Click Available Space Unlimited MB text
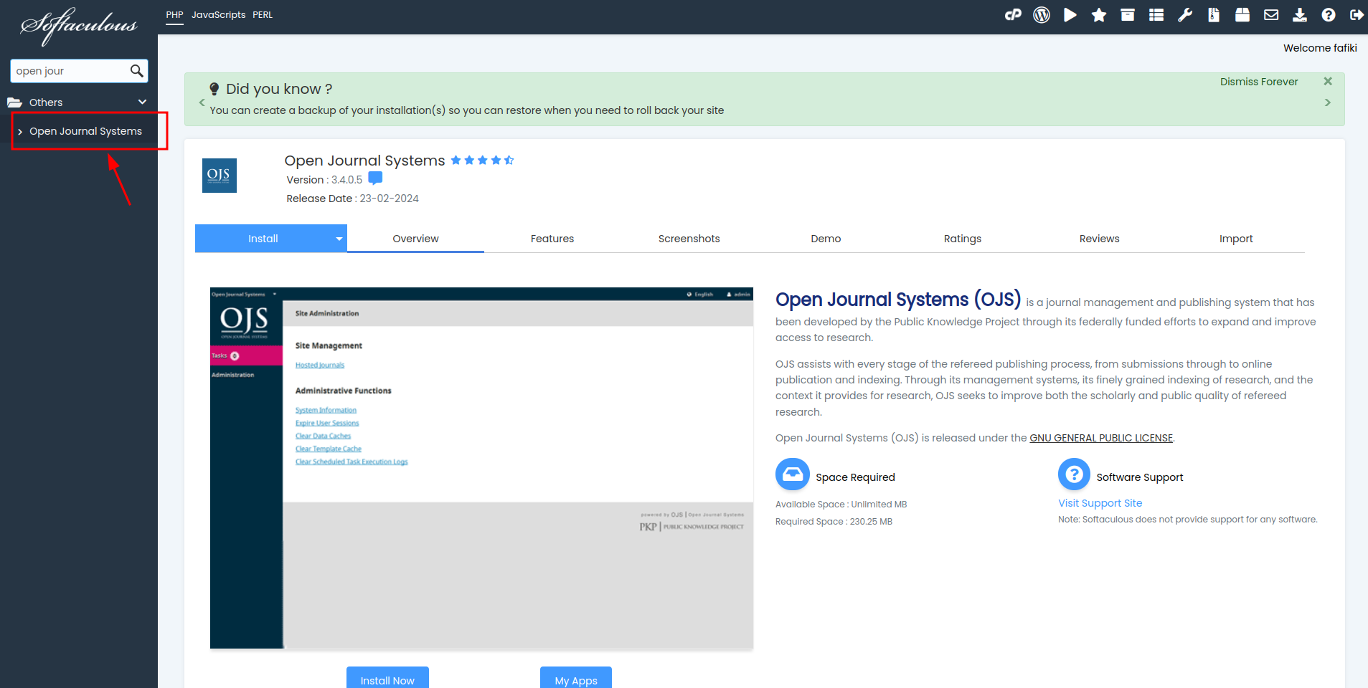The image size is (1368, 688). click(841, 505)
